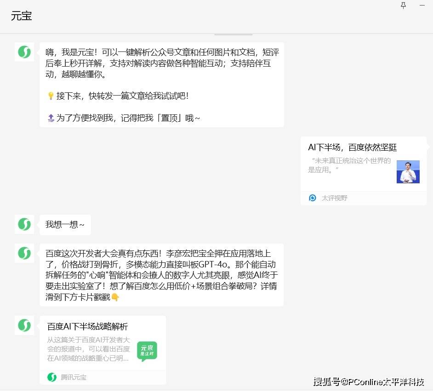Screen dimensions: 433x391
Task: Click the reply text mentioning 李彦宏
Action: coord(161,275)
